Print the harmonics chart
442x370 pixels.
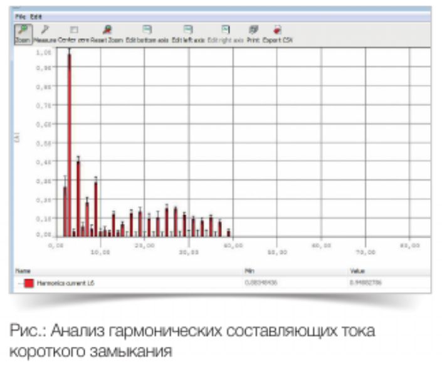click(x=253, y=33)
